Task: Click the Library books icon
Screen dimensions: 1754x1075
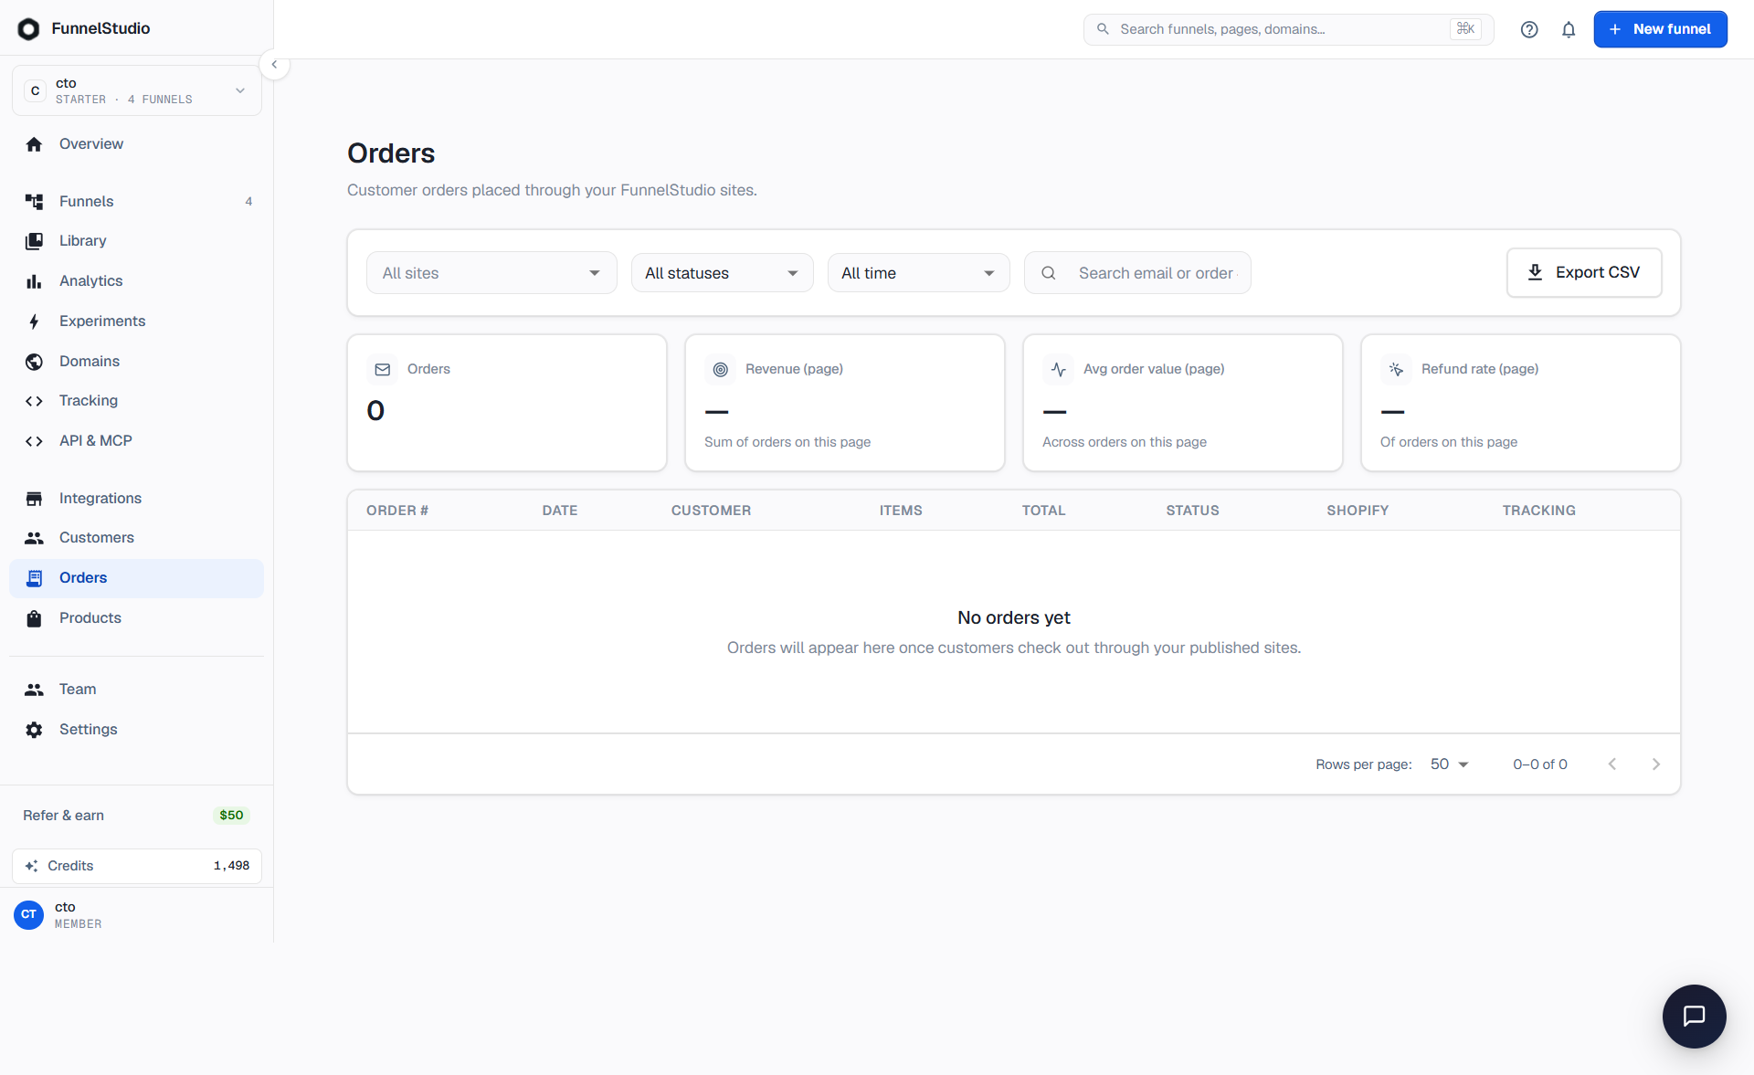Action: coord(34,241)
